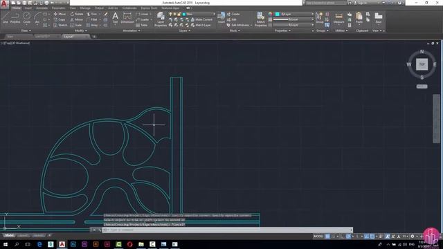The height and width of the screenshot is (249, 443).
Task: Open Windows Start menu
Action: [5, 244]
